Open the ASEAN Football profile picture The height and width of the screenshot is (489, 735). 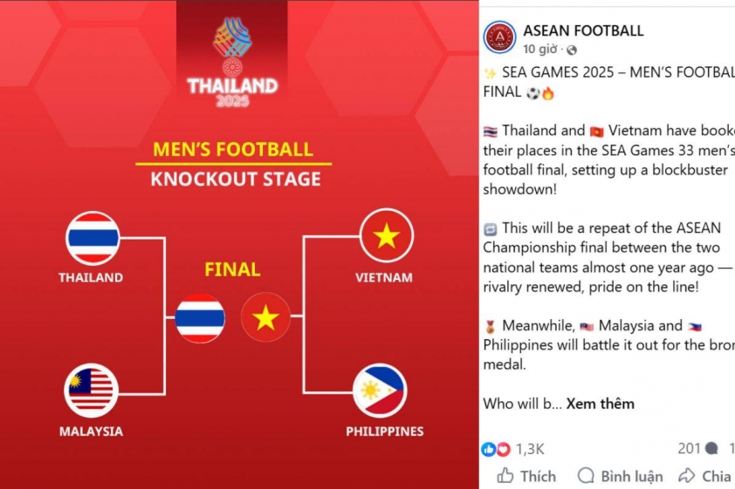point(500,37)
